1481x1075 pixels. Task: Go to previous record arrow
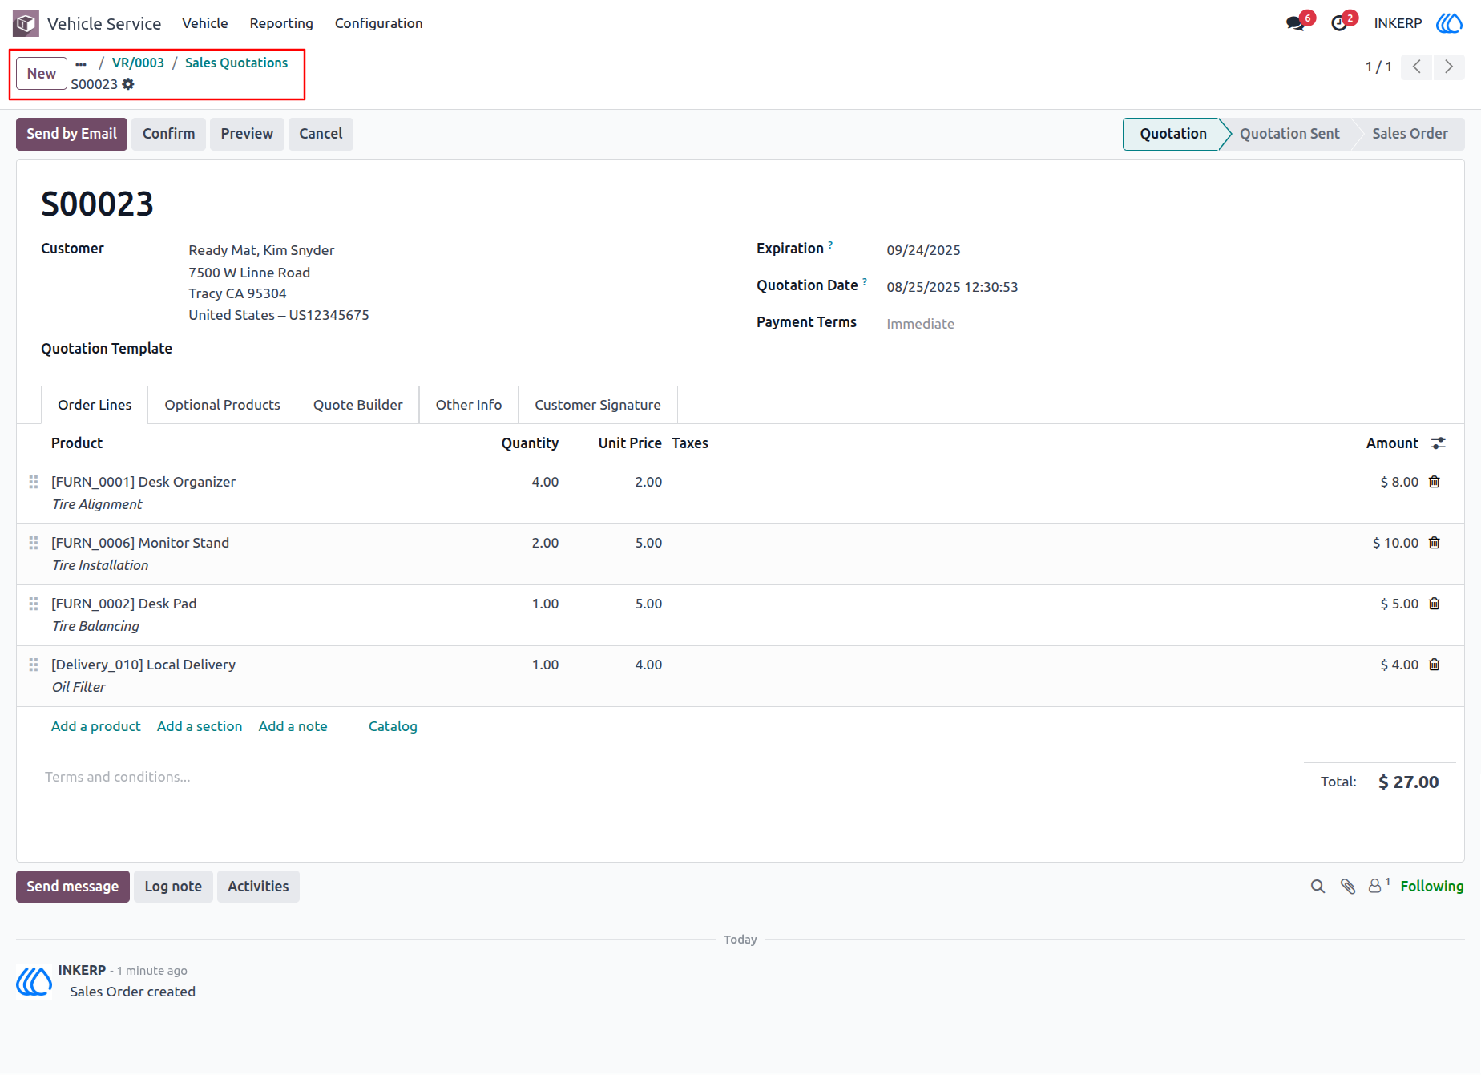point(1417,67)
